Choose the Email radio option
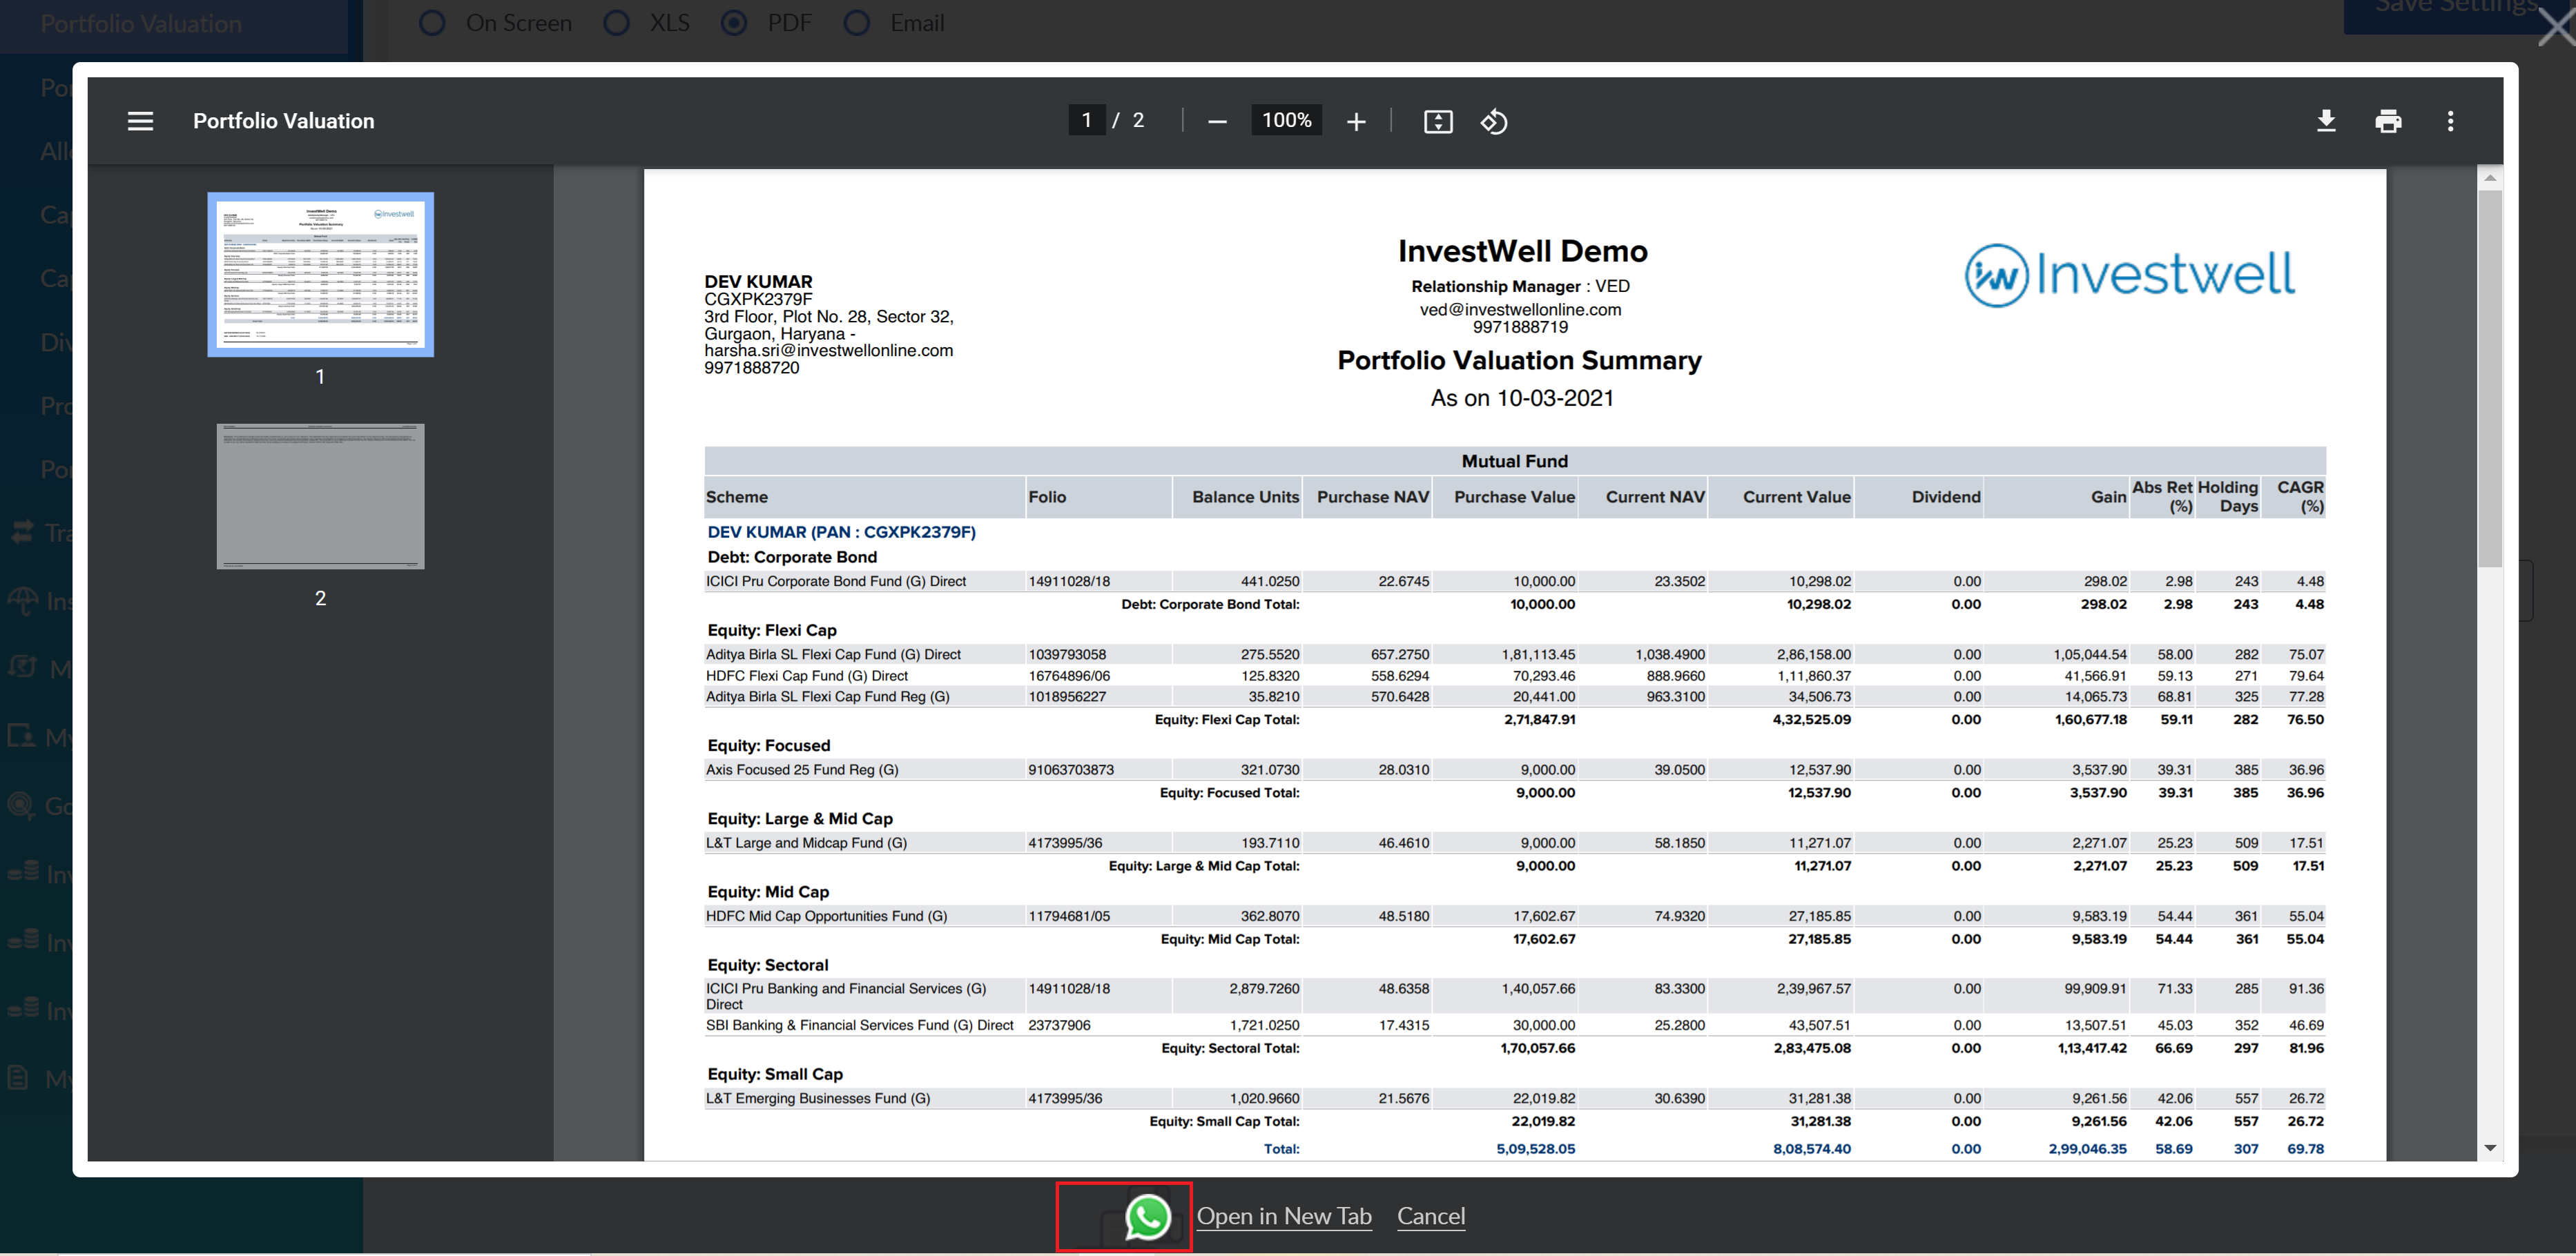Viewport: 2576px width, 1256px height. pos(856,23)
